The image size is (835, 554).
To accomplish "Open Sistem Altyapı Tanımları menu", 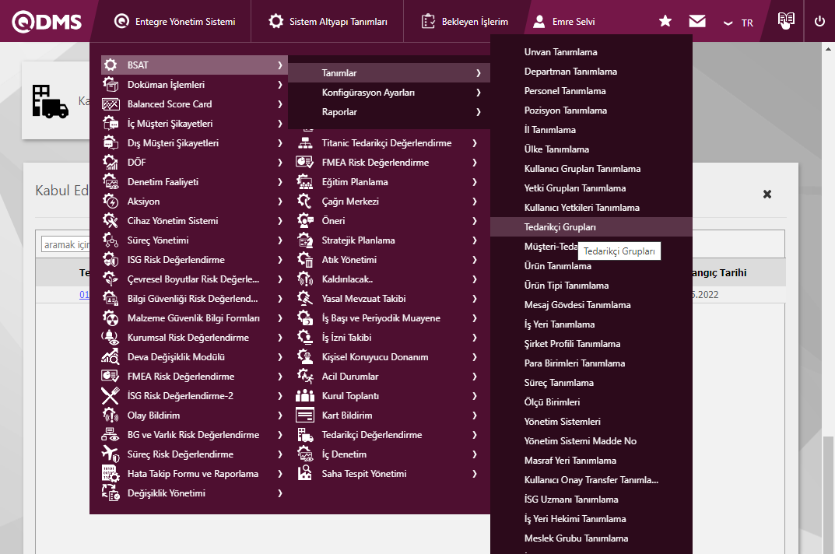I will (x=328, y=22).
